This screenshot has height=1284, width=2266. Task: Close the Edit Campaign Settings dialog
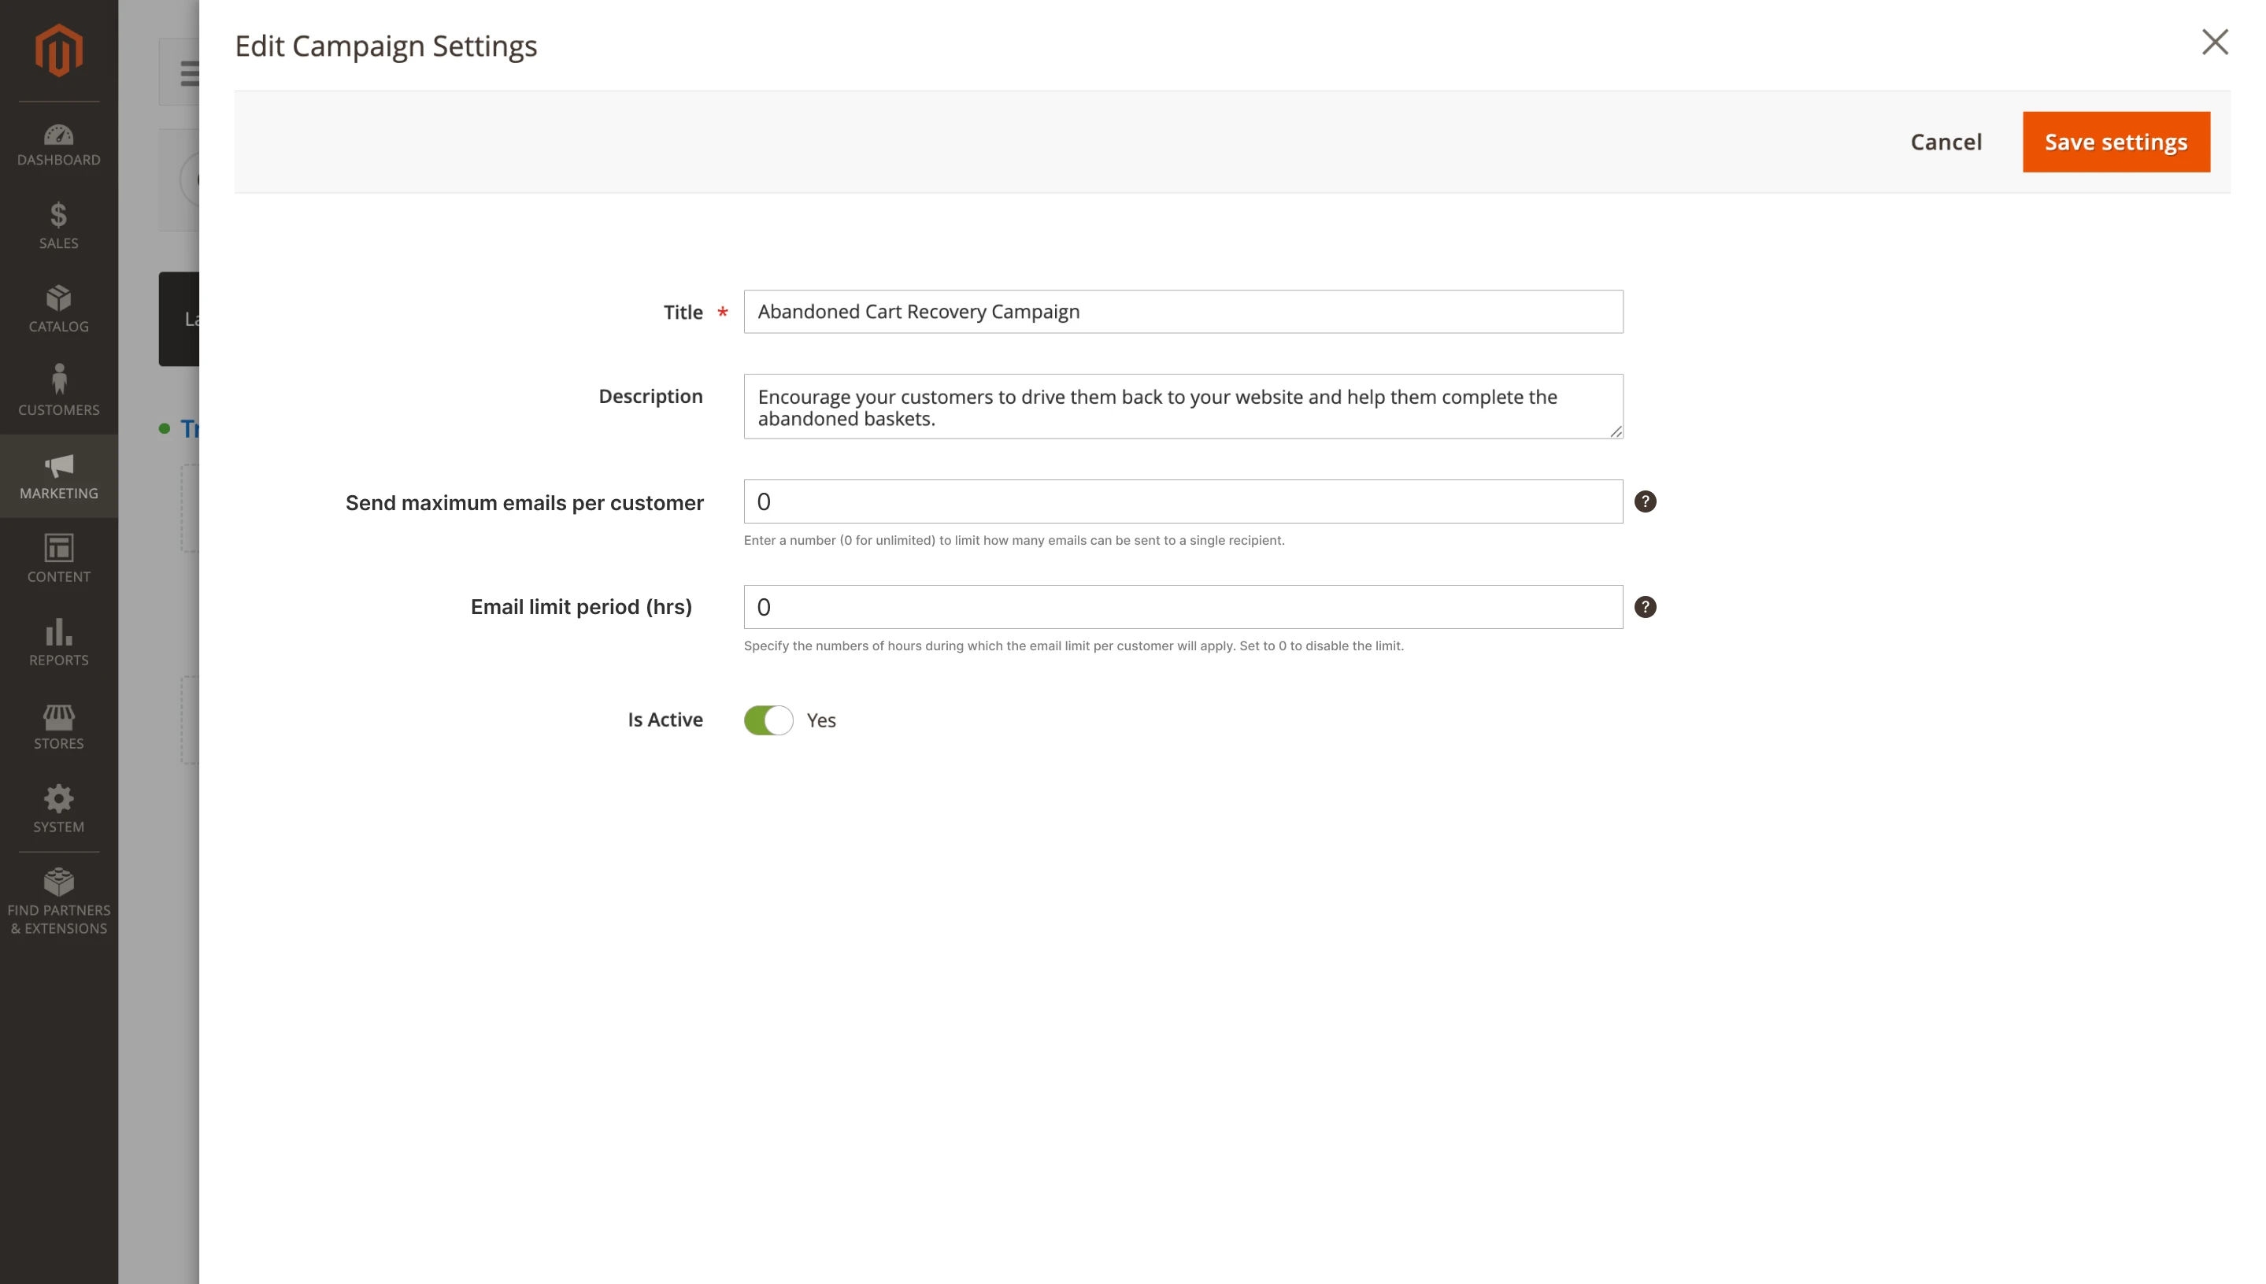2214,42
